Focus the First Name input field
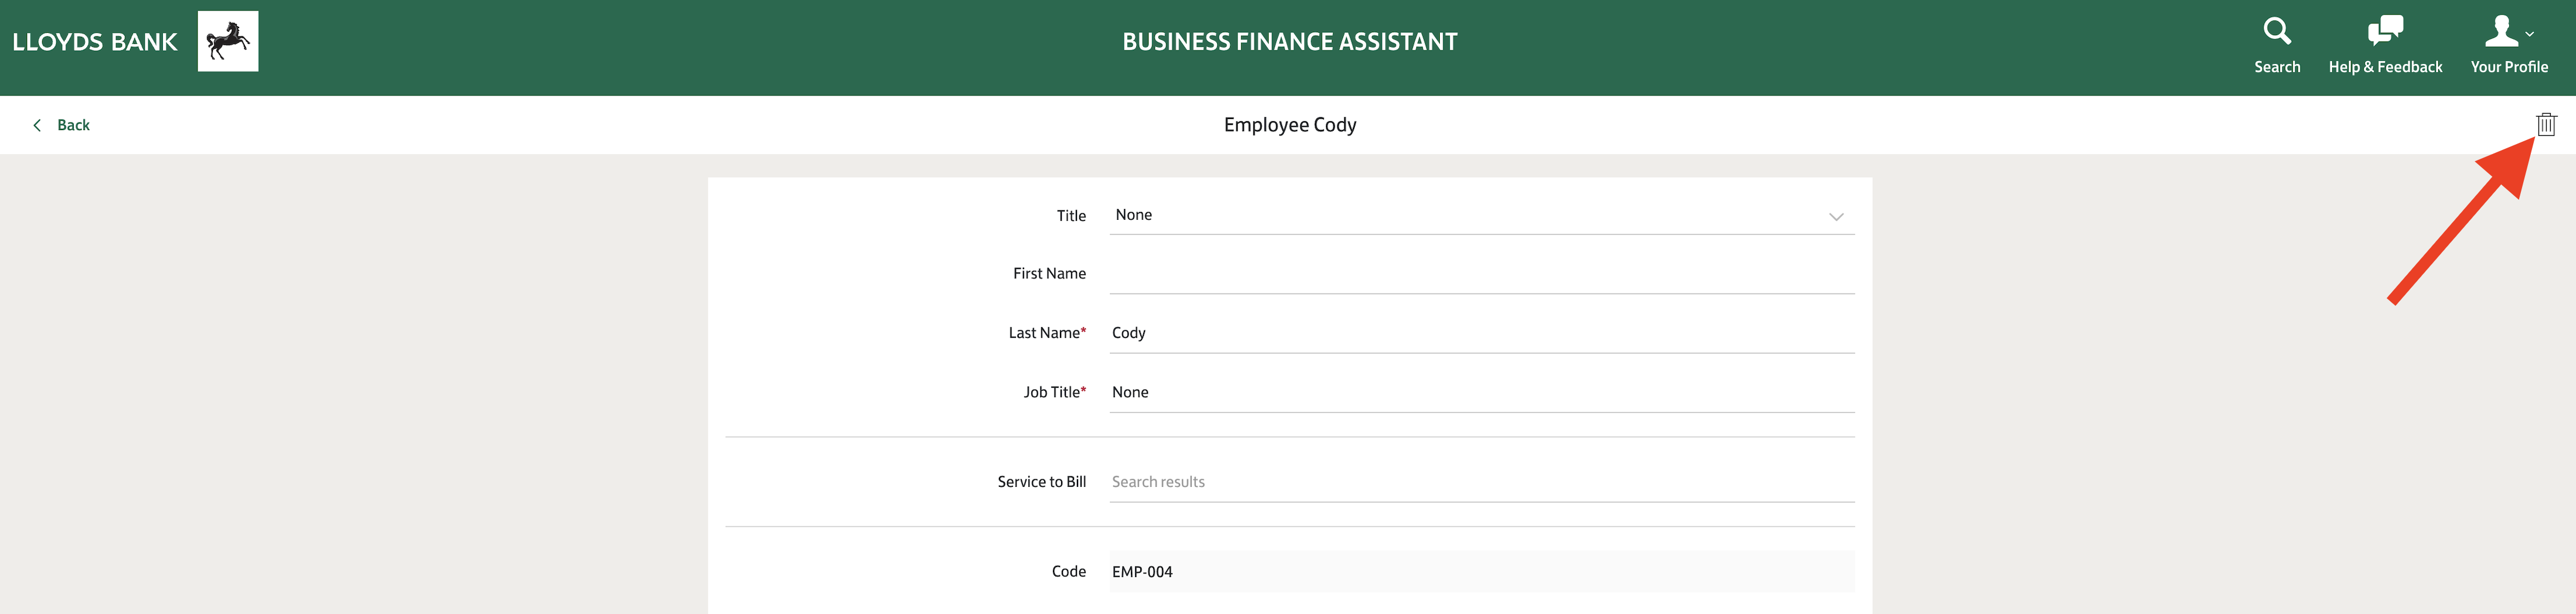 coord(1481,274)
